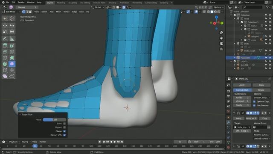
Task: Click the Viewport subdivisions field
Action: pos(242,101)
